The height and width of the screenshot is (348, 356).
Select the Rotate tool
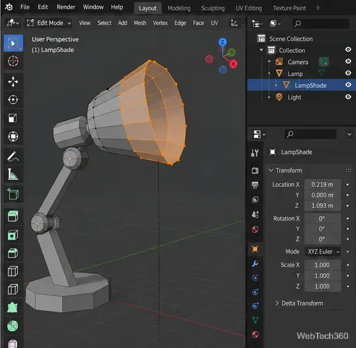pyautogui.click(x=13, y=100)
